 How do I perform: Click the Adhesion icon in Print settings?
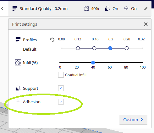pos(18,102)
